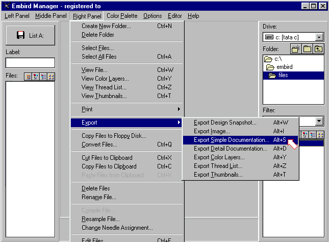Open the Filter dropdown arrow

319,121
